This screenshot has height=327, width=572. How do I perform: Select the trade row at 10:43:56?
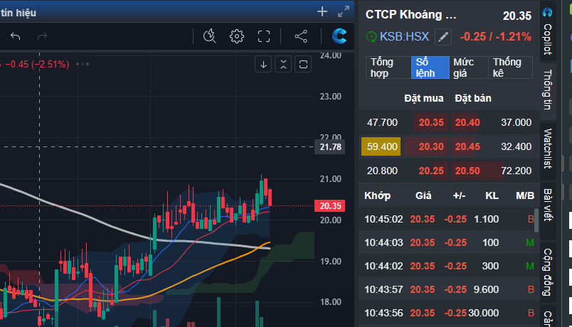coord(449,313)
